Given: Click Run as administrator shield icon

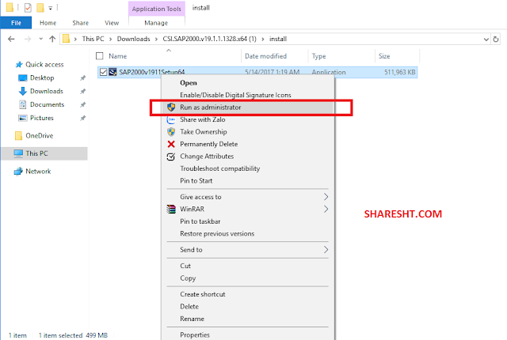Looking at the screenshot, I should click(x=171, y=107).
